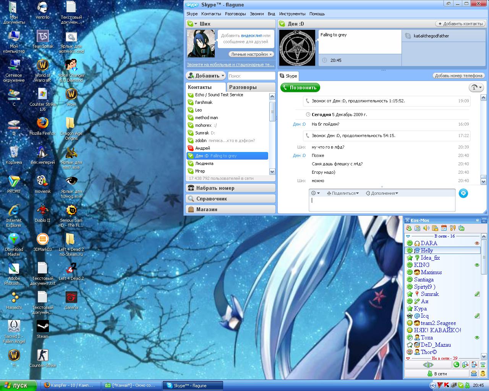The width and height of the screenshot is (489, 391).
Task: Toggle the Kos-Mos window pin button in title bar
Action: [477, 220]
